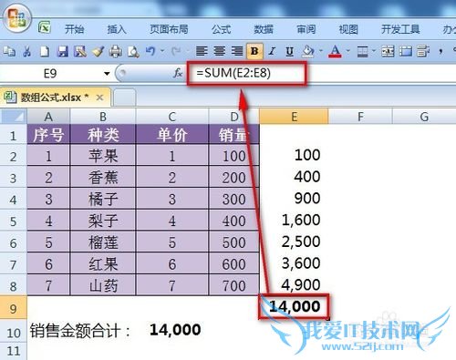Open the 开始 ribbon tab
The width and height of the screenshot is (456, 360).
pos(75,29)
